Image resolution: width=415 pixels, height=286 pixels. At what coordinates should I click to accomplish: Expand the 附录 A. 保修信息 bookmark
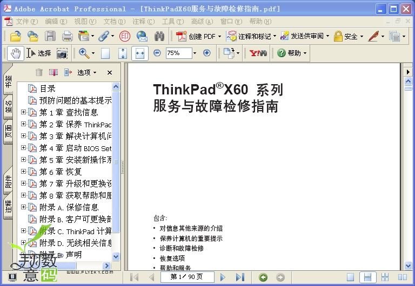(23, 207)
